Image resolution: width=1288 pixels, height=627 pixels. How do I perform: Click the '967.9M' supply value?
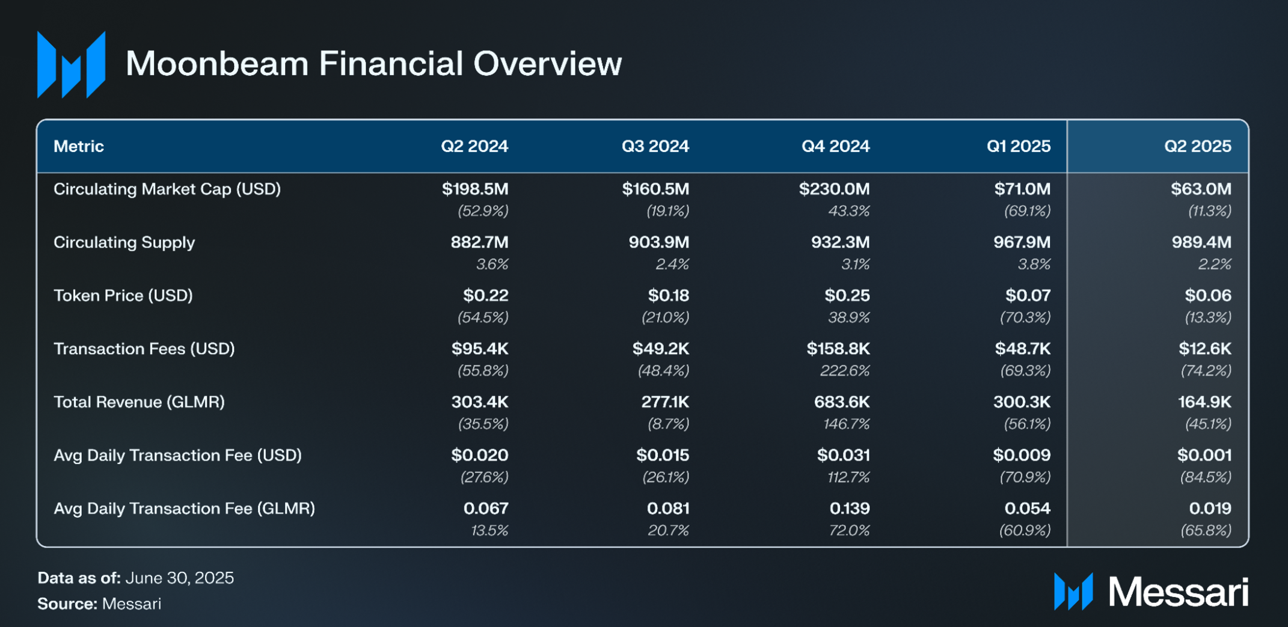[x=1022, y=242]
